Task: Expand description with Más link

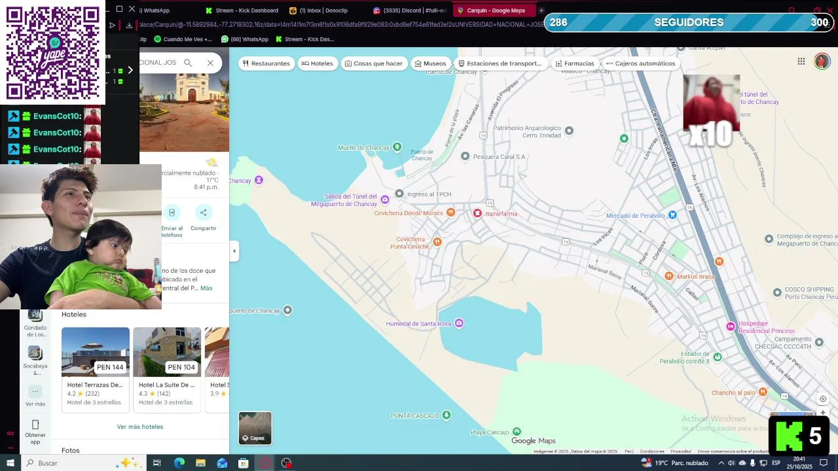Action: point(206,288)
